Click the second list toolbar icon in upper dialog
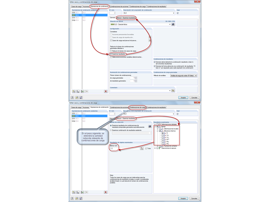 point(78,91)
